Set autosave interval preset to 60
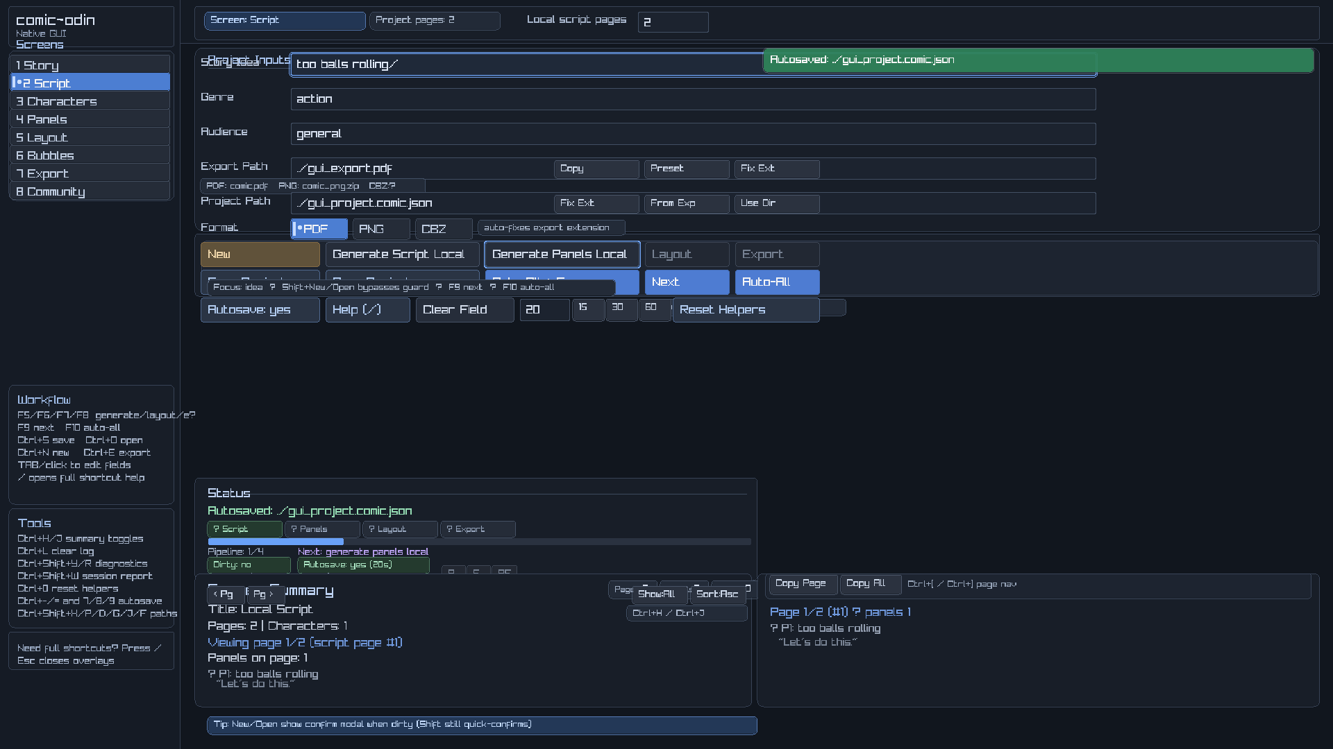Screen dimensions: 1333x749 click(x=655, y=309)
